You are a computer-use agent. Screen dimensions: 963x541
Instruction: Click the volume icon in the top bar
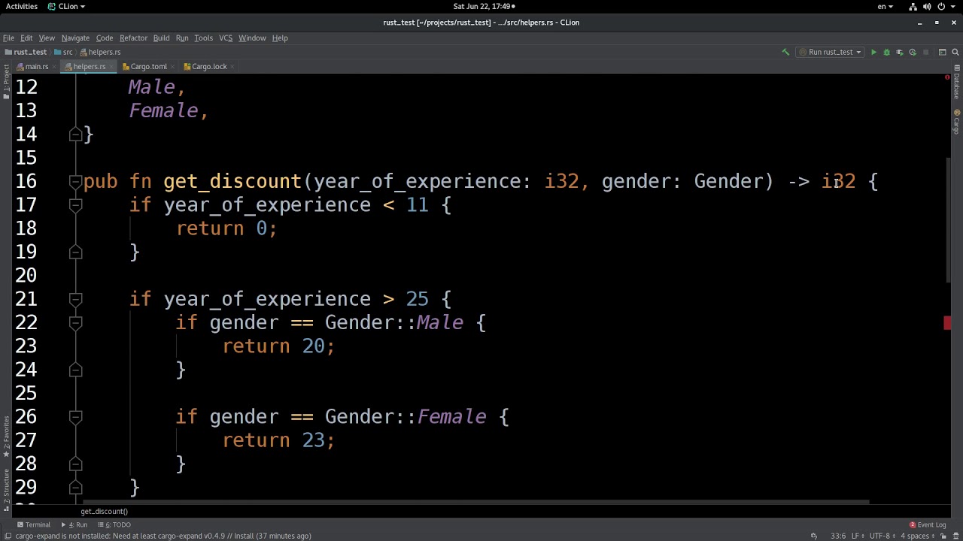click(x=927, y=6)
